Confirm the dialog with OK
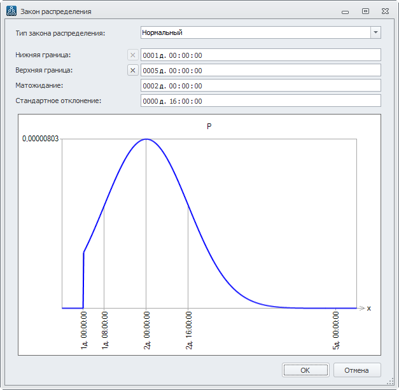The height and width of the screenshot is (390, 399). point(305,370)
